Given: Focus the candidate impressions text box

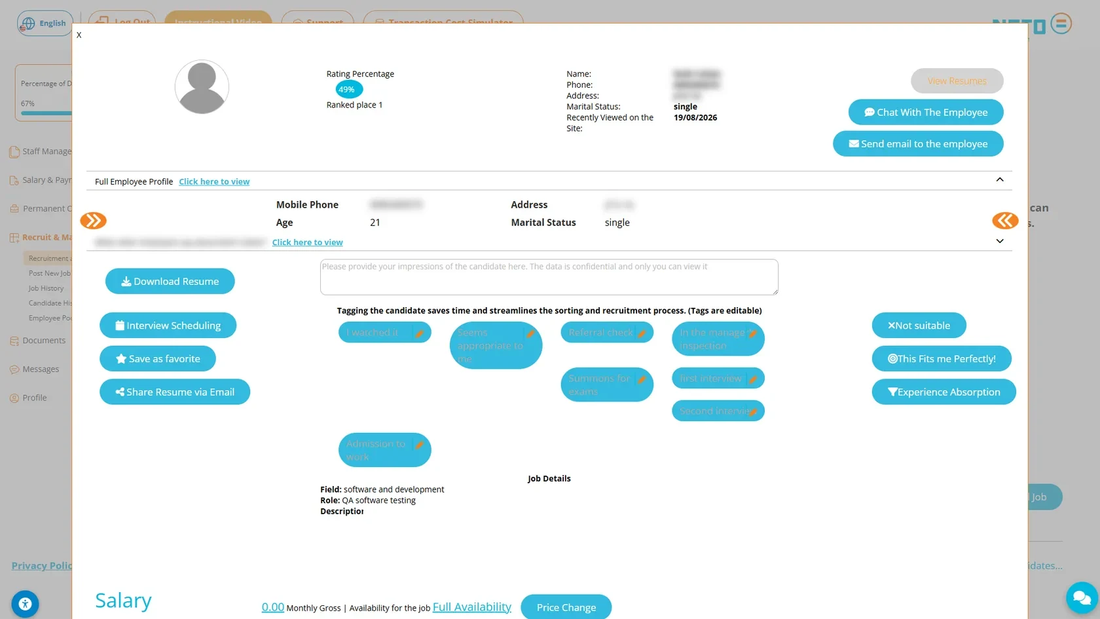Looking at the screenshot, I should (549, 277).
